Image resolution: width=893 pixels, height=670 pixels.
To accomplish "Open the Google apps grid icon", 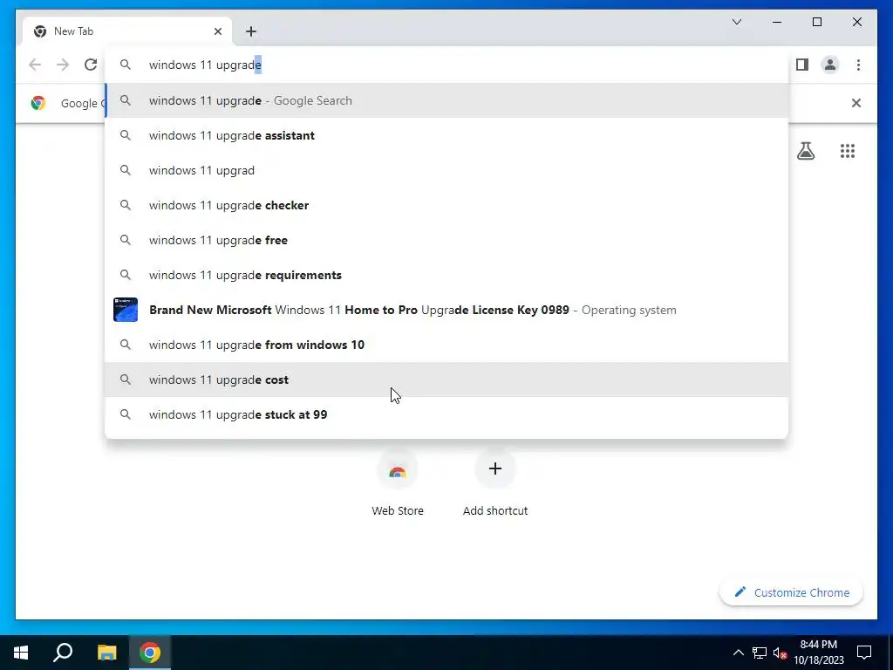I will 848,151.
